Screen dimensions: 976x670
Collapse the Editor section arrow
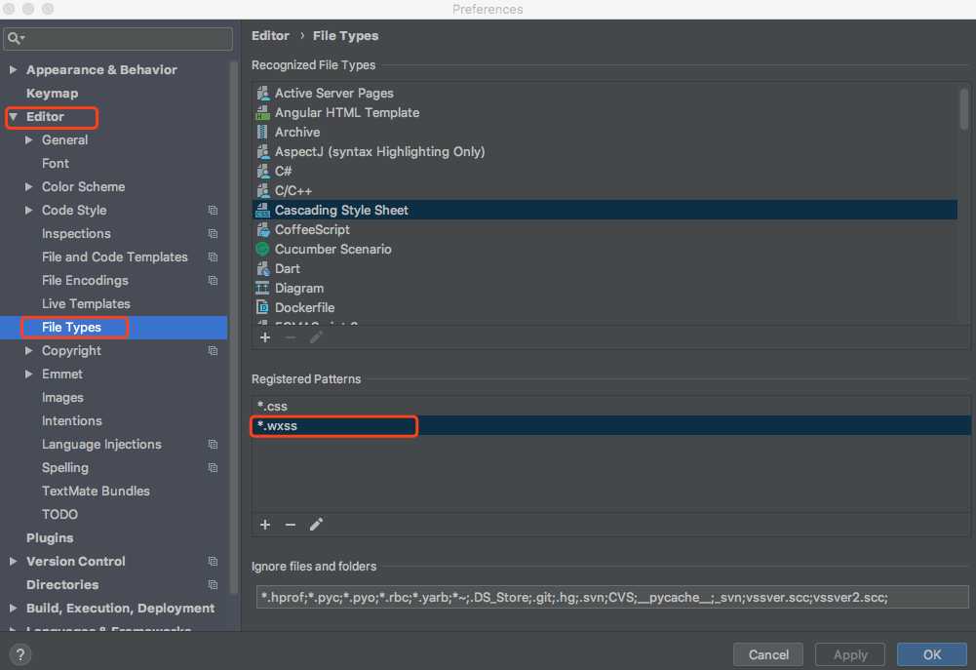[13, 116]
